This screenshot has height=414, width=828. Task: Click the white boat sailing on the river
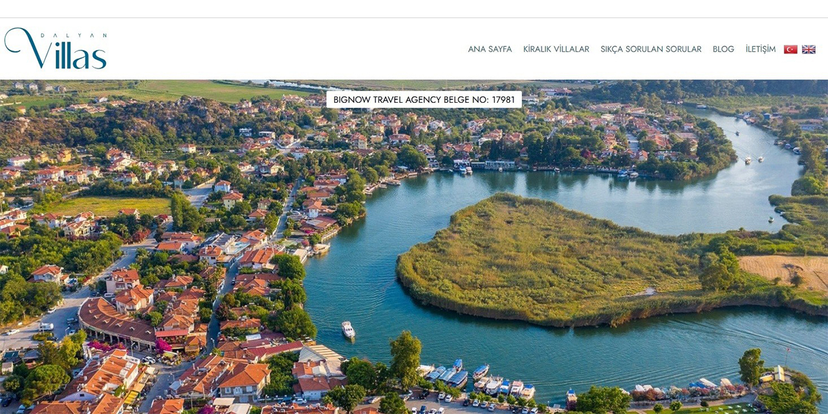tap(348, 330)
